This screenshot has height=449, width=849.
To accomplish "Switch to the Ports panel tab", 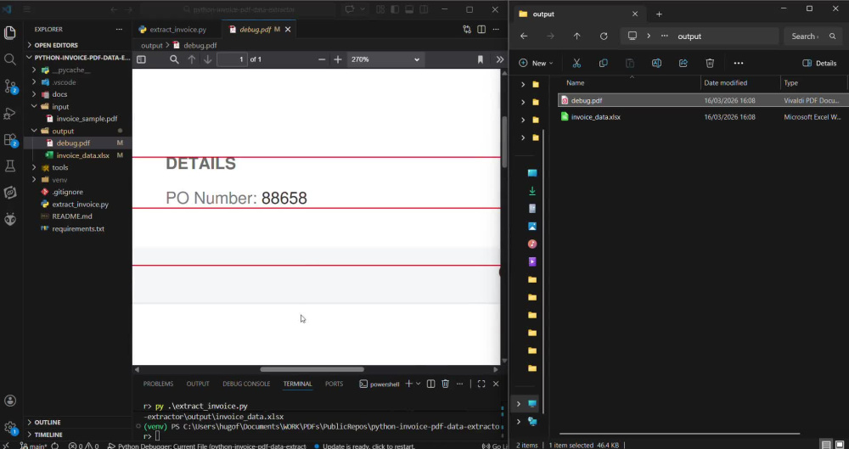I will pos(334,384).
